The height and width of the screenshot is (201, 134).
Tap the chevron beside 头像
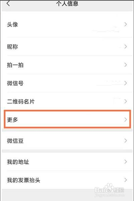[x=126, y=24]
